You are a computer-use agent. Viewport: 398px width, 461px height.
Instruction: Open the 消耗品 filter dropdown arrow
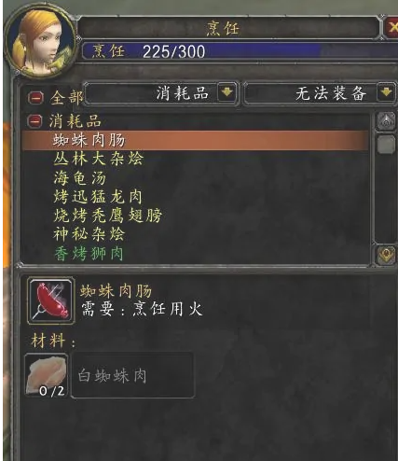click(226, 92)
